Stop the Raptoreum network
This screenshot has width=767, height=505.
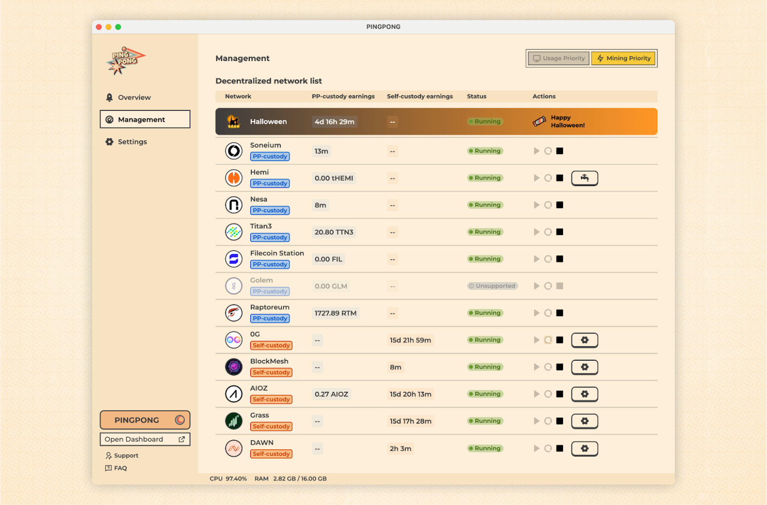[x=559, y=313]
